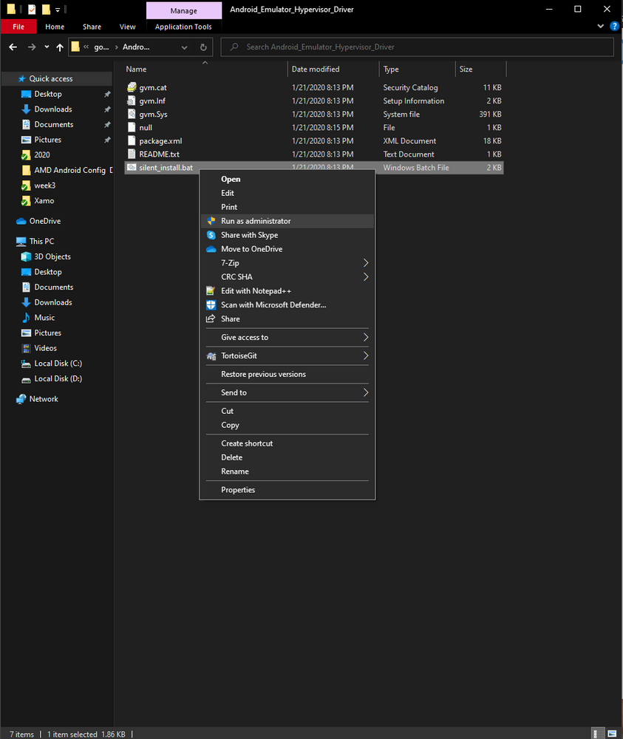Open 3D Objects folder
The width and height of the screenshot is (623, 739).
coord(52,256)
